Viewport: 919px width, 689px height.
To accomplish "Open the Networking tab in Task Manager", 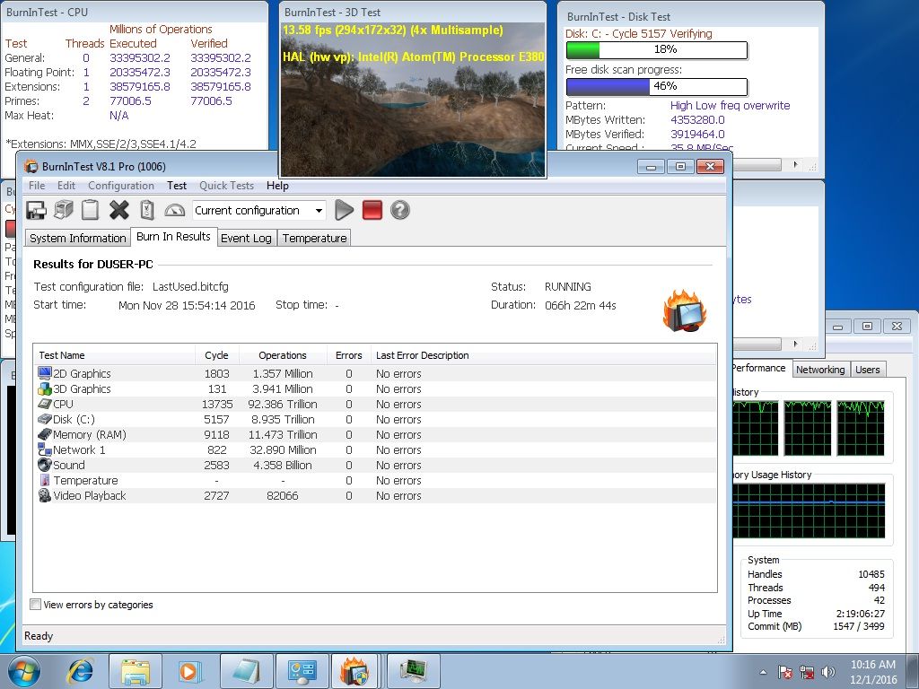I will 819,370.
